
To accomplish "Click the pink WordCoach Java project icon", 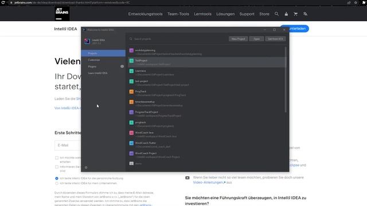I will point(131,133).
